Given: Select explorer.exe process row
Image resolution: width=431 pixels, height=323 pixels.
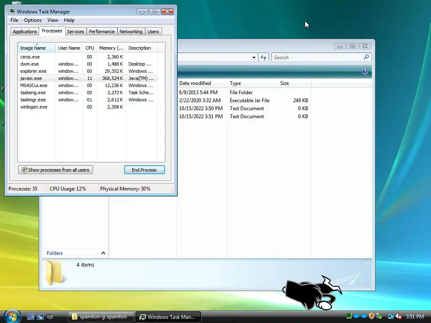Looking at the screenshot, I should (x=88, y=71).
